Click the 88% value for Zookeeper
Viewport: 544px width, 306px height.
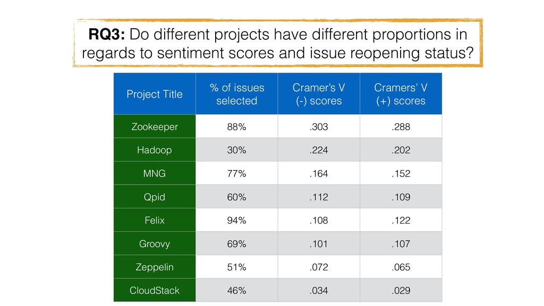tap(236, 126)
